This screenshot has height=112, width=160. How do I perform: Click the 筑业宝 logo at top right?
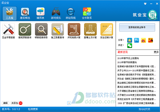tap(145, 15)
